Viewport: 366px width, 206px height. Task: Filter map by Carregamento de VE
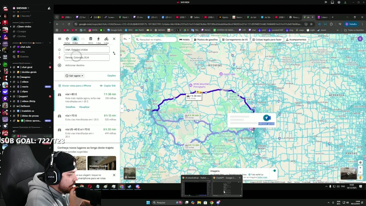pyautogui.click(x=235, y=40)
